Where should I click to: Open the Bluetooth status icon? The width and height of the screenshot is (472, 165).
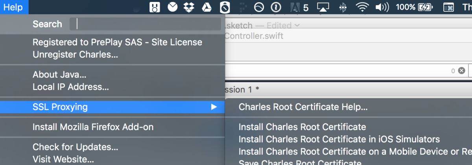click(343, 7)
